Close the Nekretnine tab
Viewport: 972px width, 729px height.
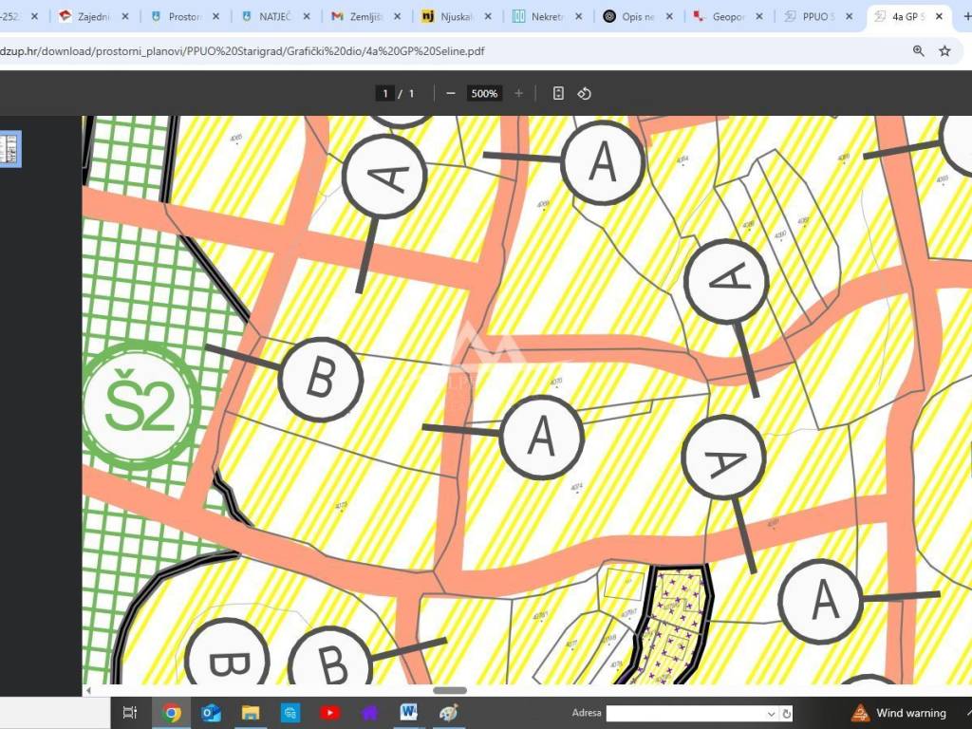coord(579,16)
